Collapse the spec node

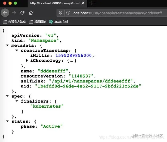7,96
